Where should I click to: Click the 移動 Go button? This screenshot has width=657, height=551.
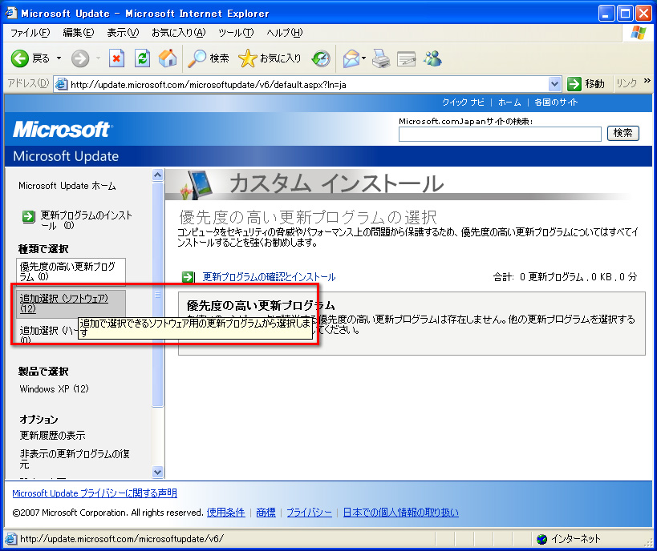(x=586, y=84)
